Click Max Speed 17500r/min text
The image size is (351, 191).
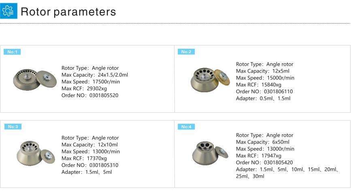point(91,82)
